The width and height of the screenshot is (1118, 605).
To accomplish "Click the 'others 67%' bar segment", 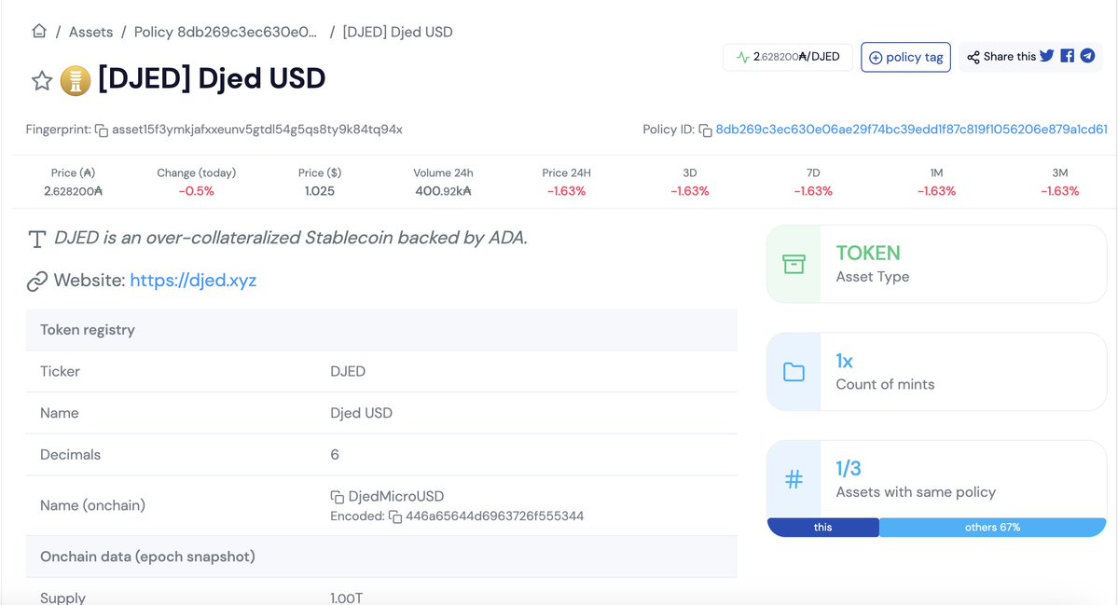I will 992,528.
